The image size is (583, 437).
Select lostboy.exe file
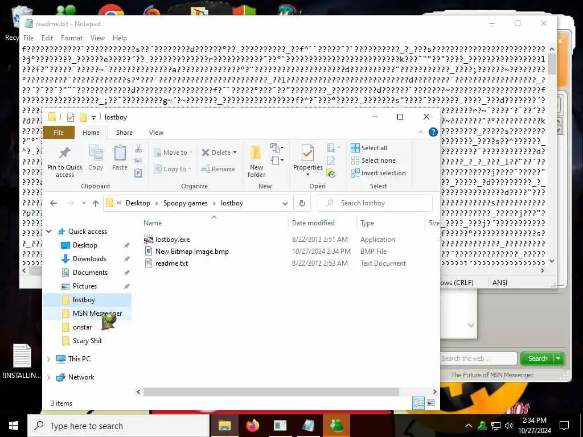tap(173, 240)
